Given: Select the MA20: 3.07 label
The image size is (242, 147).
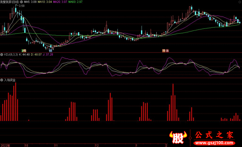Looking at the screenshot, I should 60,2.
